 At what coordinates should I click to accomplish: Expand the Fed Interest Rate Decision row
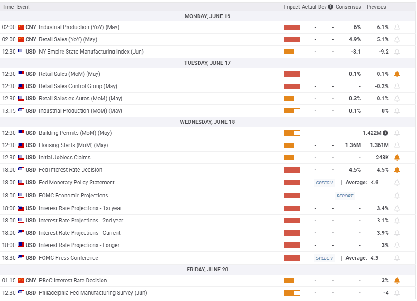[x=70, y=170]
